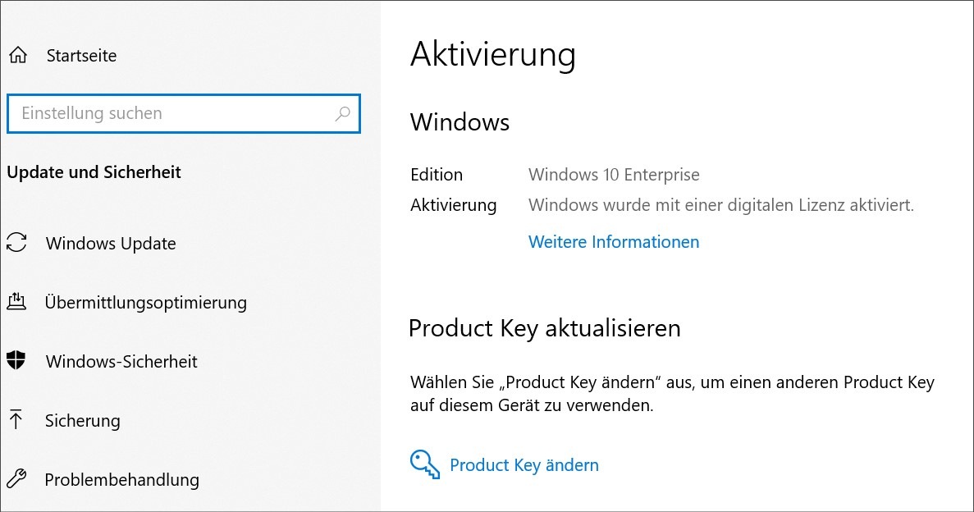Click the Product Key ändern link

click(524, 464)
